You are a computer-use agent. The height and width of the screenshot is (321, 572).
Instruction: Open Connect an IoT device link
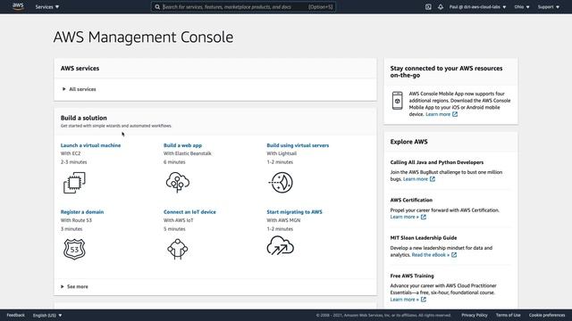coord(189,212)
